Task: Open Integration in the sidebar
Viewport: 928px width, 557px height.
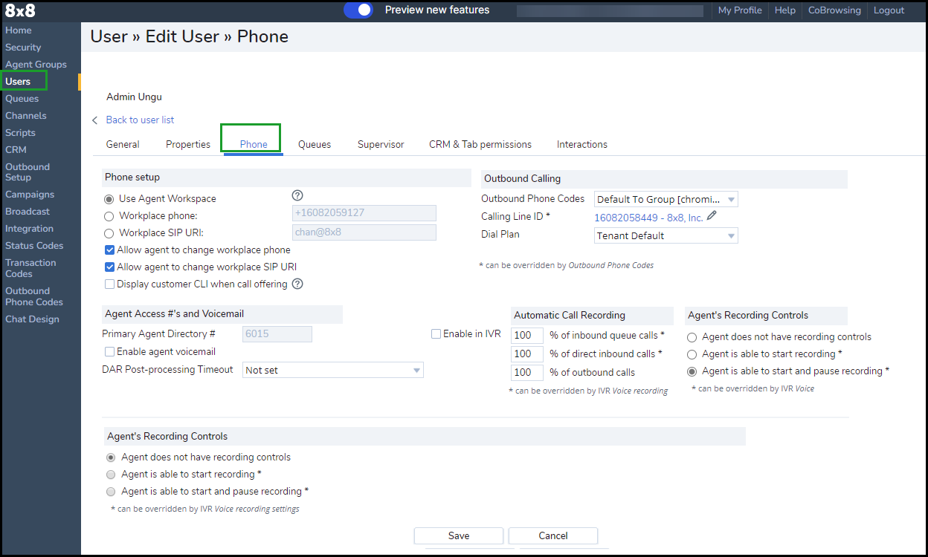Action: (29, 229)
